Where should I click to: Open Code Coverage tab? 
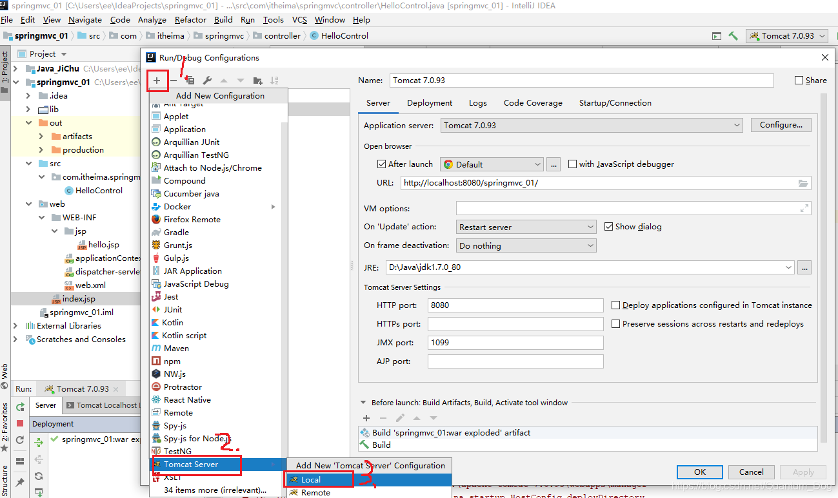coord(533,103)
